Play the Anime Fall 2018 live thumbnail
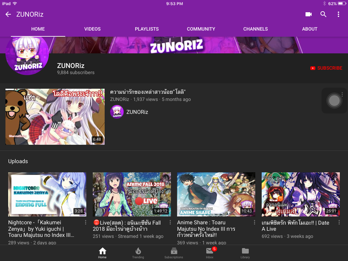Screen dimensions: 348x261 [x=132, y=194]
